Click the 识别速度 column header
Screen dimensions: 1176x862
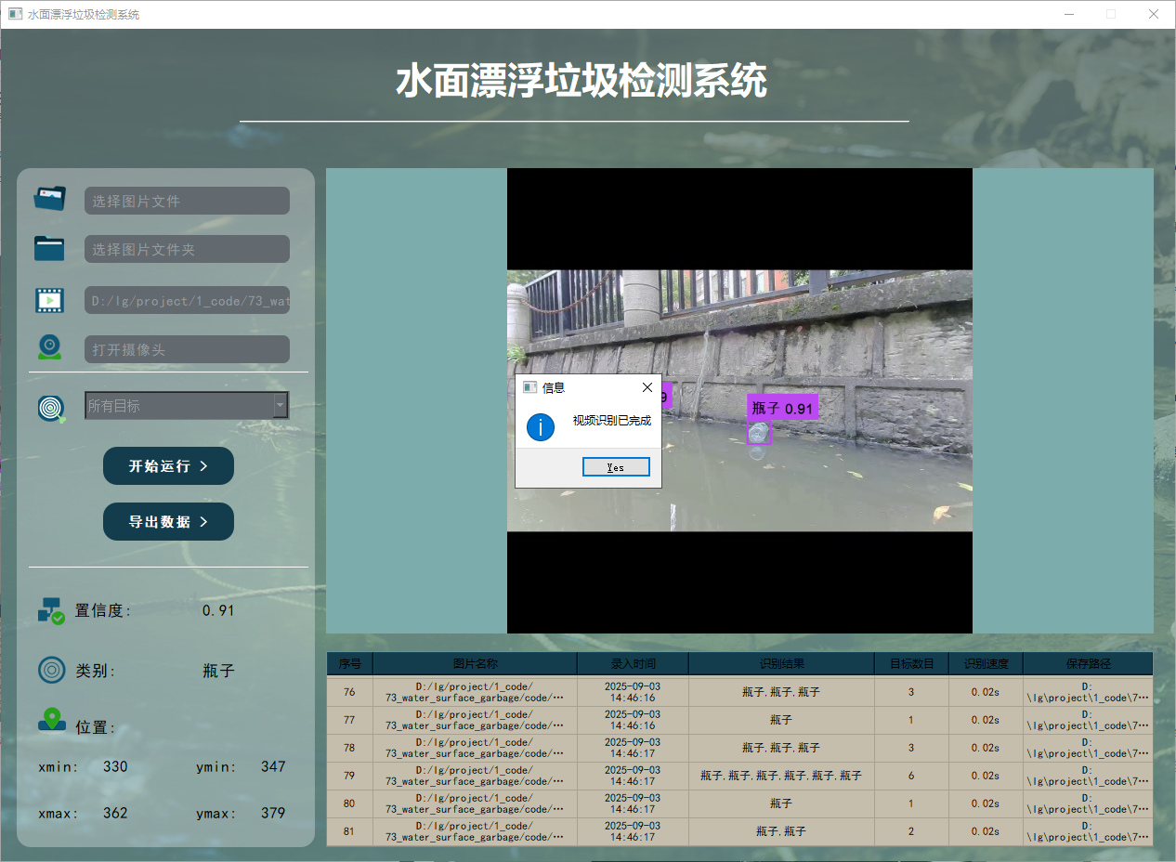(x=986, y=663)
